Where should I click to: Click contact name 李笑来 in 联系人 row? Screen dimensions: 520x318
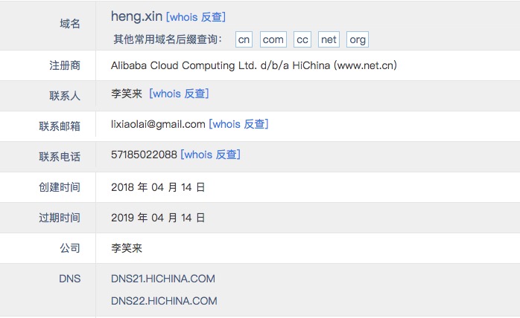point(127,94)
